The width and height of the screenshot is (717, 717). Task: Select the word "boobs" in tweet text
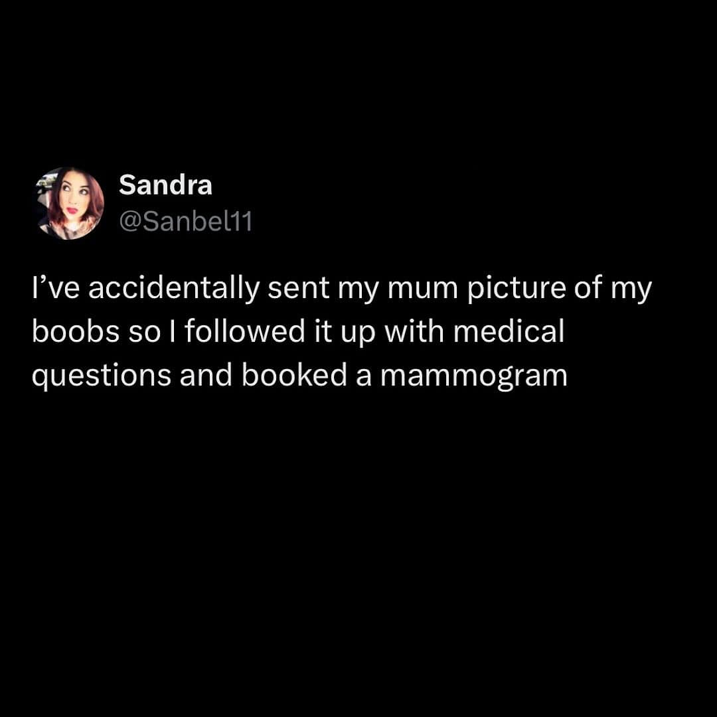click(x=76, y=331)
